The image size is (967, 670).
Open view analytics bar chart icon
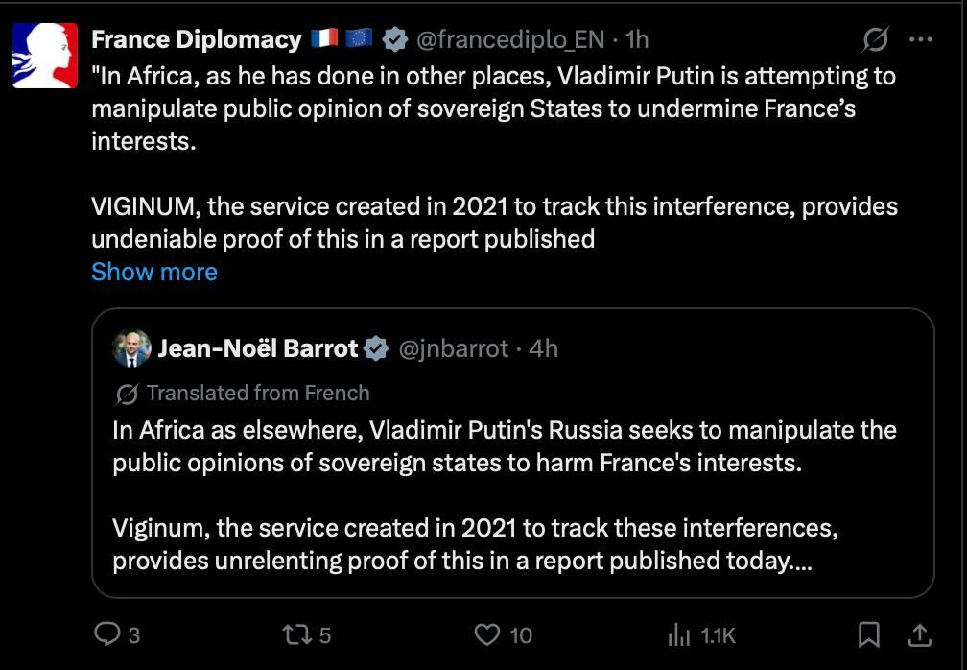coord(679,634)
